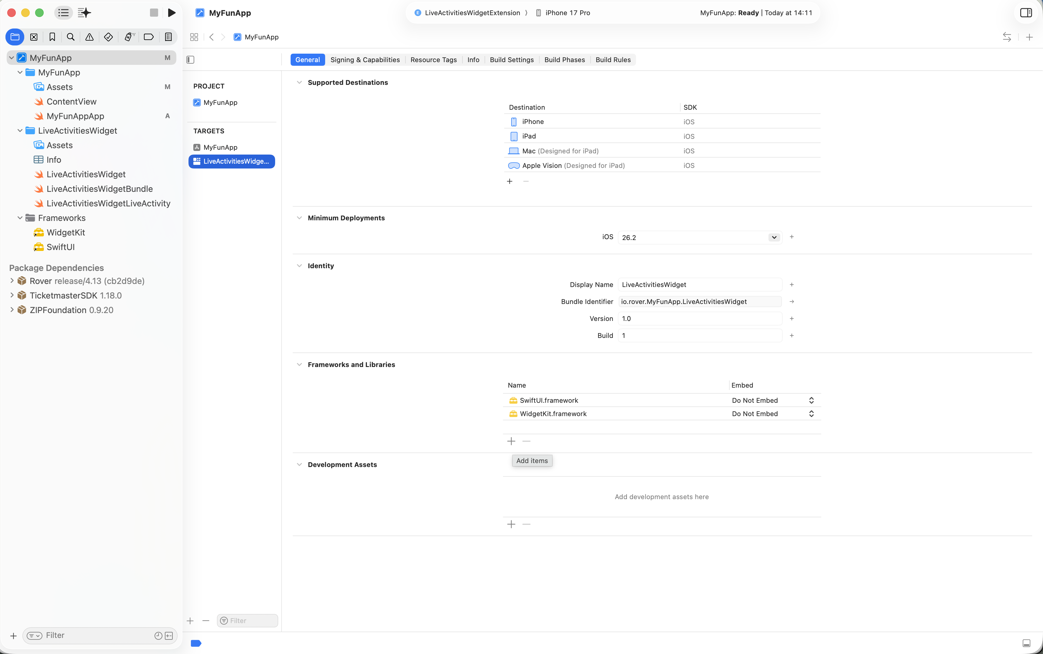The height and width of the screenshot is (654, 1043).
Task: Collapse the Supported Destinations section
Action: pos(299,82)
